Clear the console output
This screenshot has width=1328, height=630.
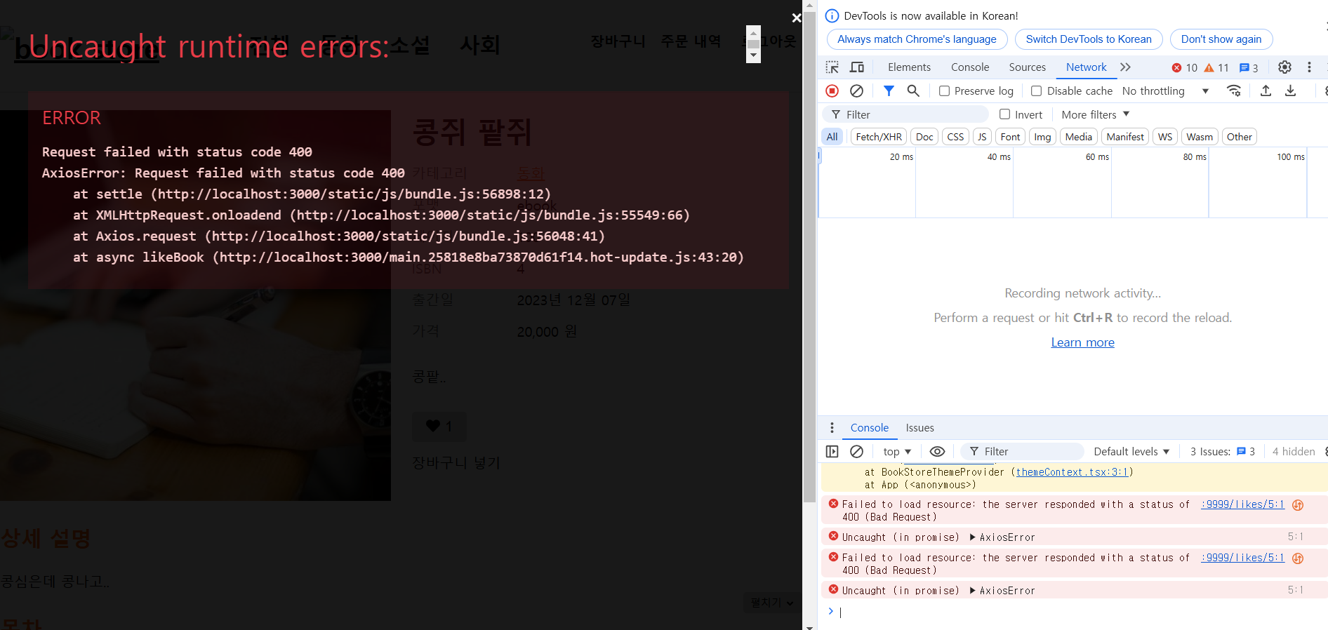pos(856,452)
